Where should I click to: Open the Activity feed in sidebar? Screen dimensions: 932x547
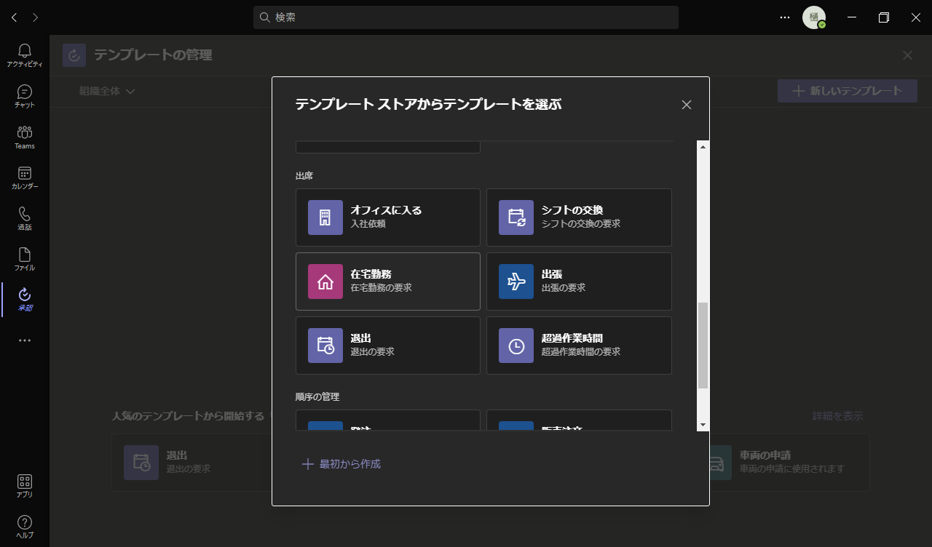point(25,55)
